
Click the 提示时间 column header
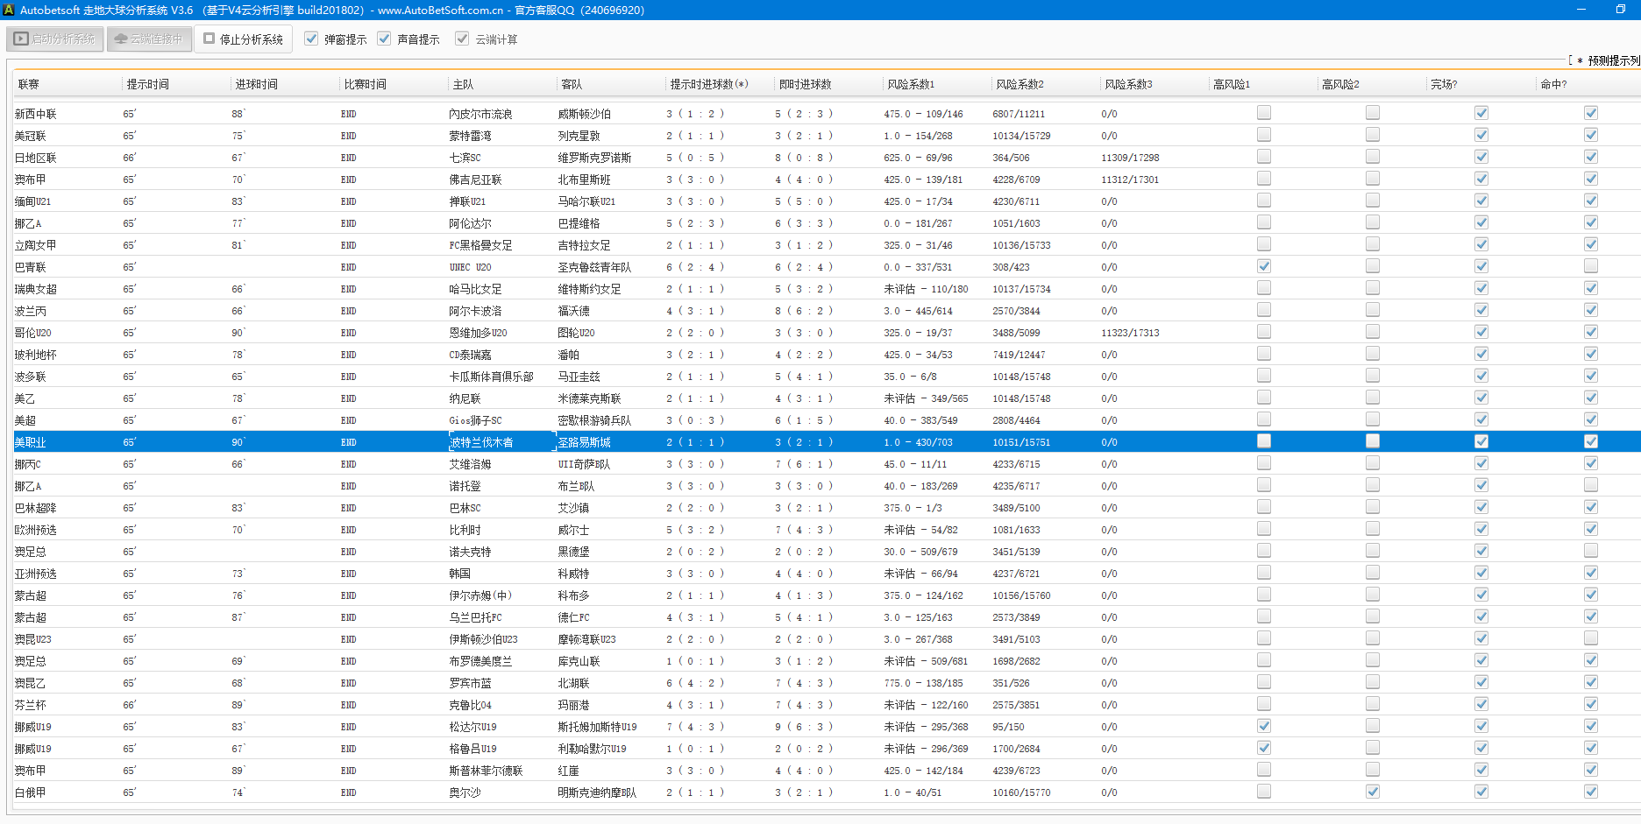[147, 84]
